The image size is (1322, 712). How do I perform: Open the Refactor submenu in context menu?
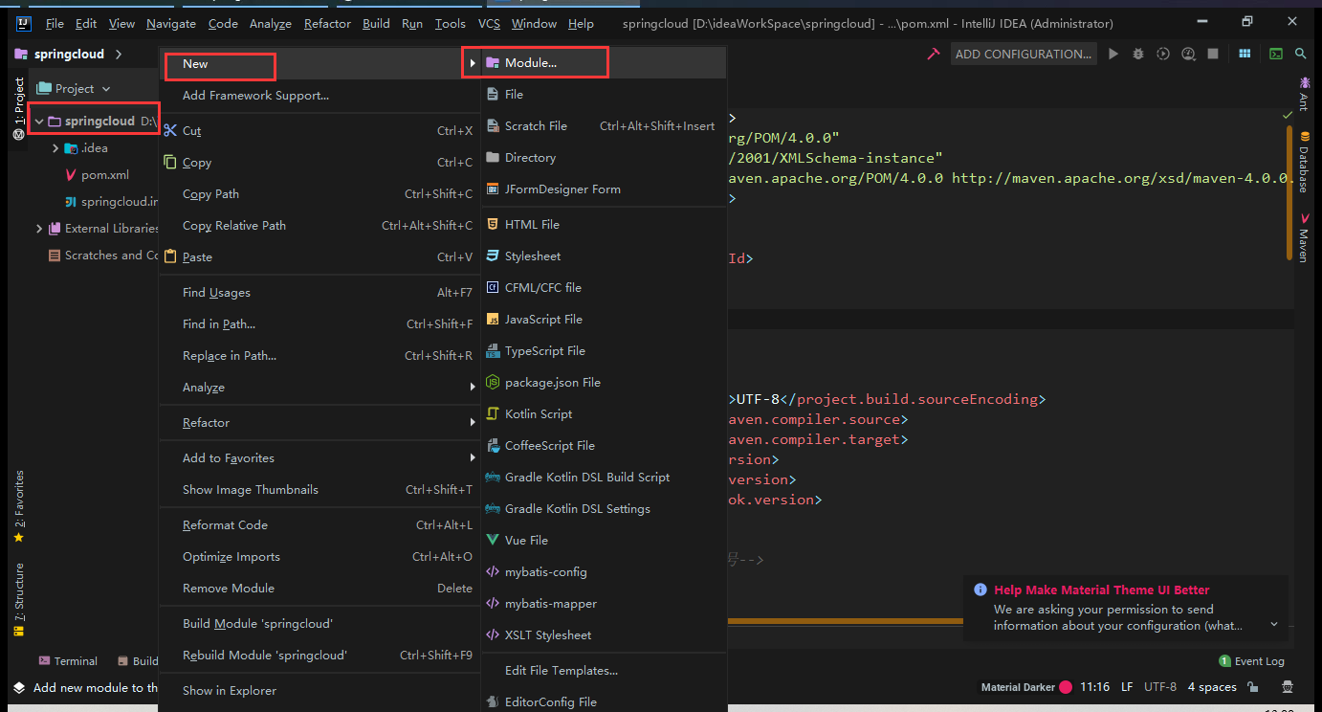pos(319,422)
